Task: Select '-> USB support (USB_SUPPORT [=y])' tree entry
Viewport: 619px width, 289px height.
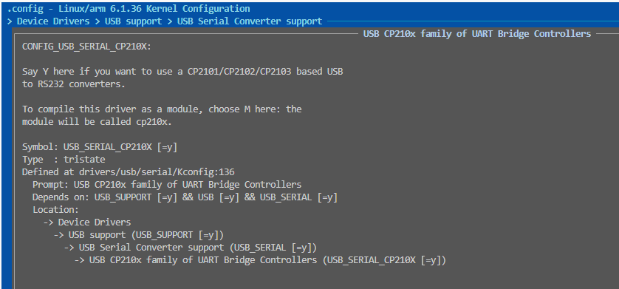Action: point(139,235)
